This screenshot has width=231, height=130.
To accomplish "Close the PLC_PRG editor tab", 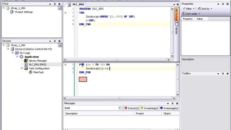I will pyautogui.click(x=178, y=5).
